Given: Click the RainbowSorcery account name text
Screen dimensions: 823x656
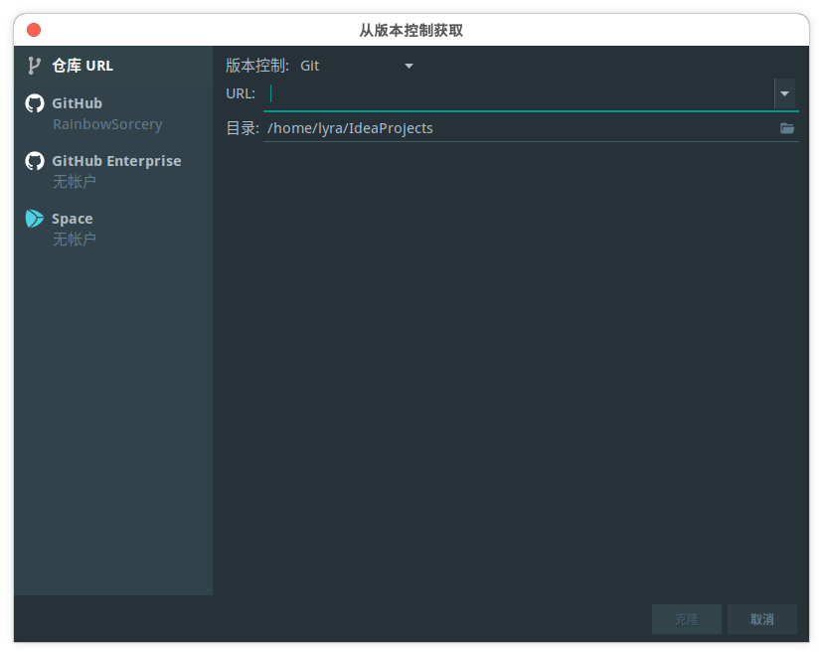Looking at the screenshot, I should [x=107, y=124].
